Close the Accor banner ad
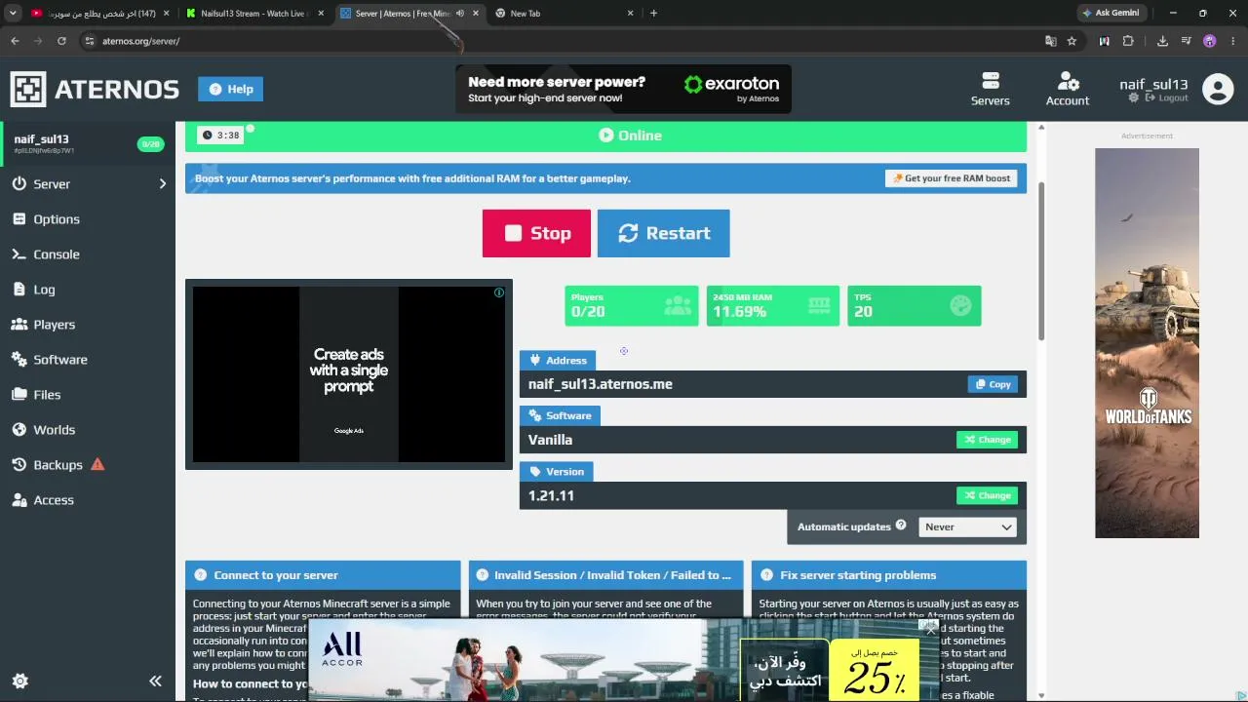 [931, 629]
